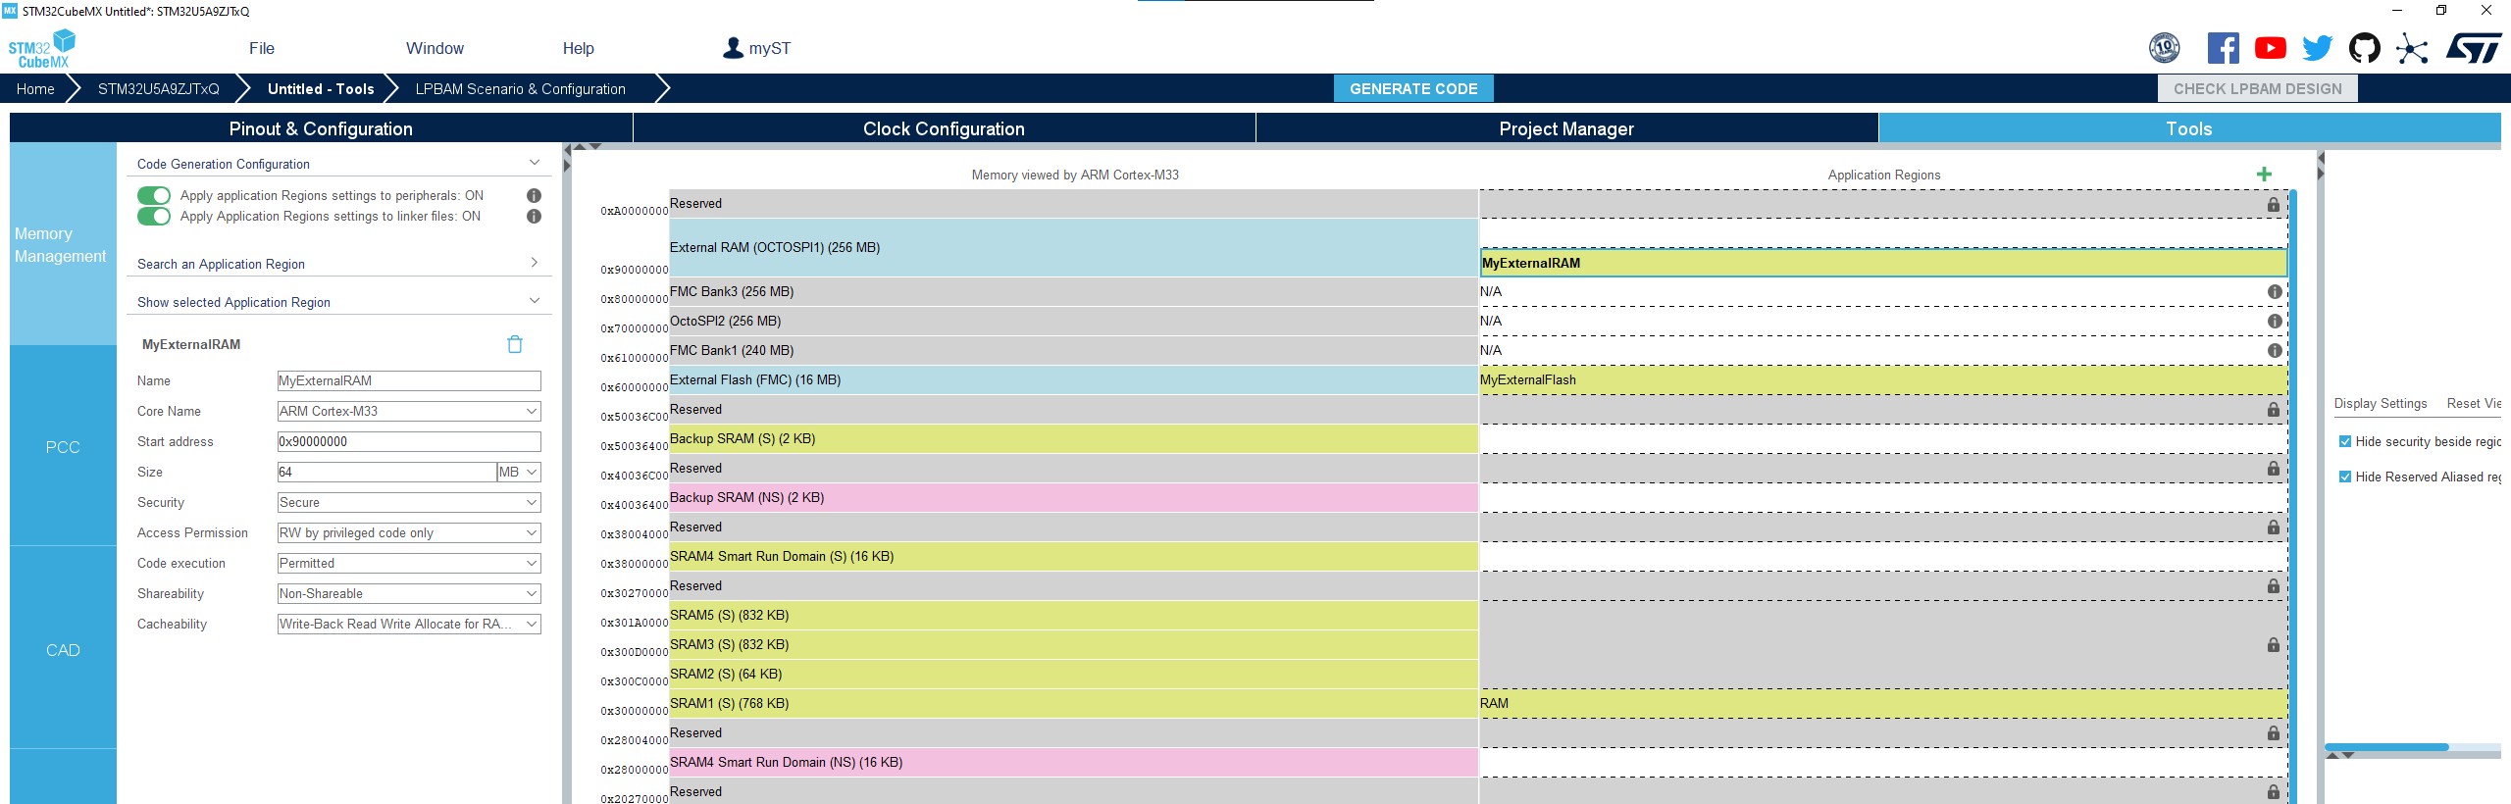Click the ST logo icon
The image size is (2511, 804).
2474,48
